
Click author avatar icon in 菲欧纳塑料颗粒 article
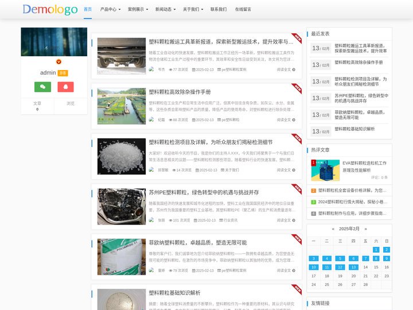coord(151,270)
